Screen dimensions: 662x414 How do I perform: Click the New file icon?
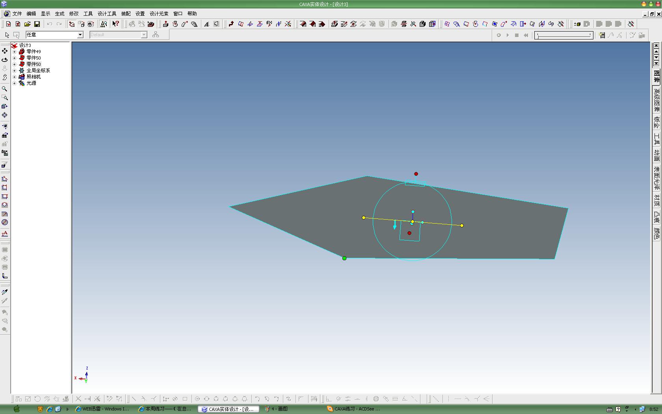8,24
